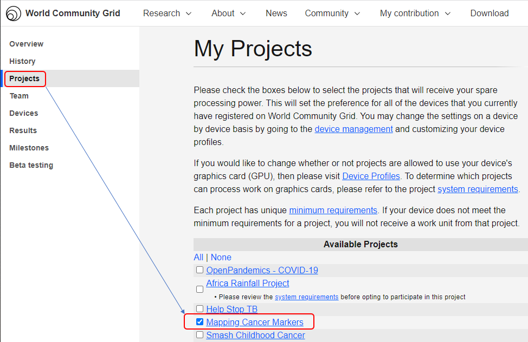Open the Milestones sidebar page
Screen dimensions: 528x342
(x=29, y=148)
